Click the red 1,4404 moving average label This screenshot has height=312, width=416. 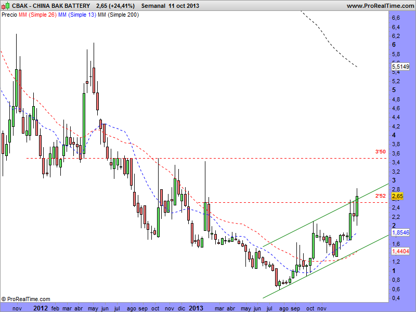pyautogui.click(x=400, y=251)
